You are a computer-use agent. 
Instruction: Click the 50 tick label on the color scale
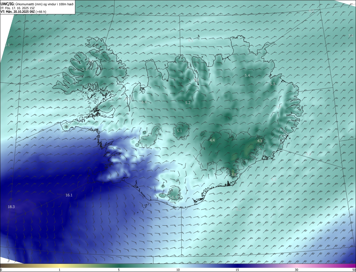click(354, 270)
